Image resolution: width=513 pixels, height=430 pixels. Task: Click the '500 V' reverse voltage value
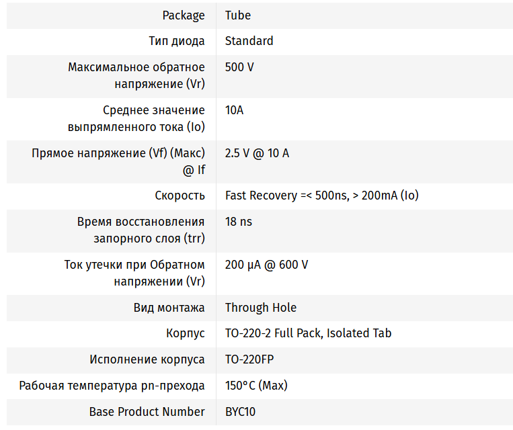coord(239,67)
